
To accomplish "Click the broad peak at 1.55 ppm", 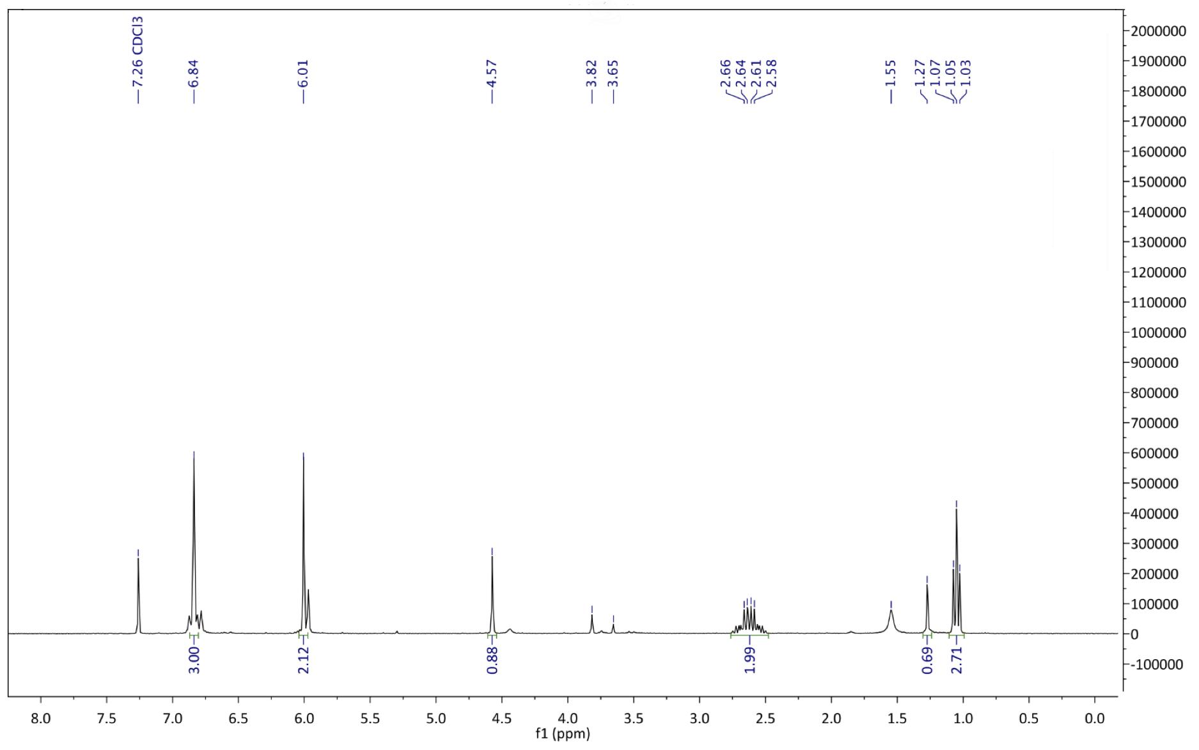I will point(891,621).
